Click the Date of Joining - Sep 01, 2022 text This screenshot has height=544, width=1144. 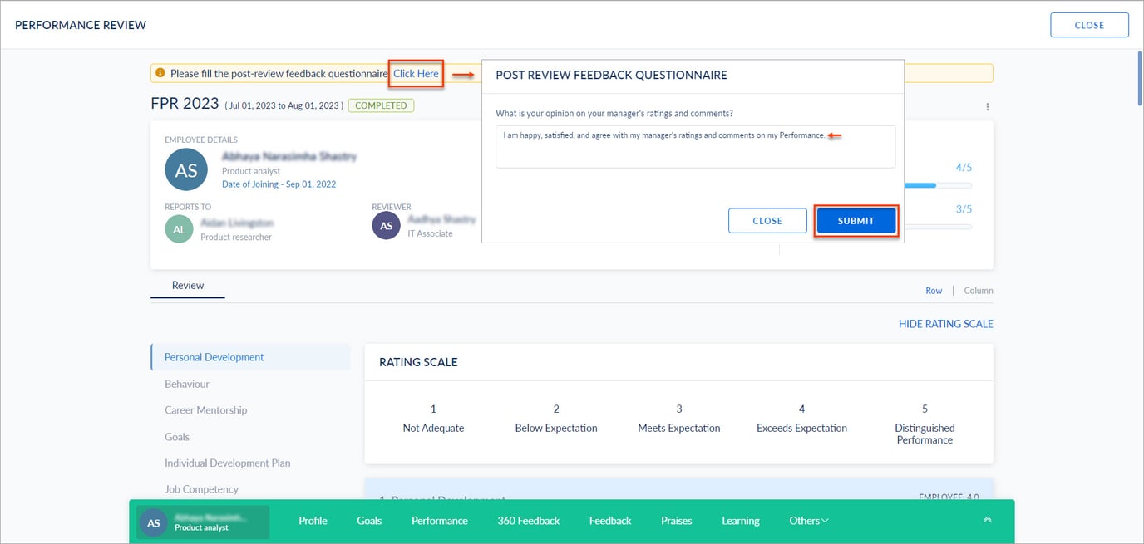pos(279,184)
